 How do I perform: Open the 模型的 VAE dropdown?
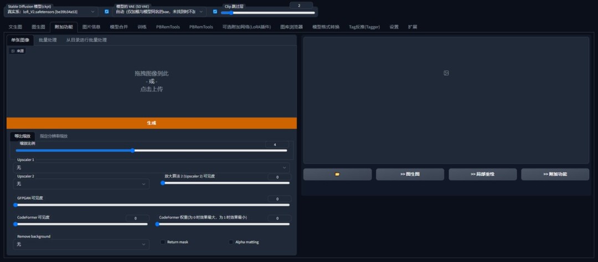click(160, 12)
